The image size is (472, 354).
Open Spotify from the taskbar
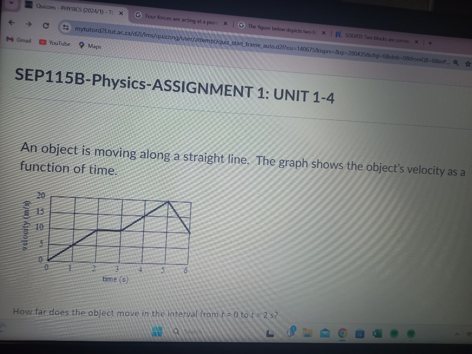395,334
